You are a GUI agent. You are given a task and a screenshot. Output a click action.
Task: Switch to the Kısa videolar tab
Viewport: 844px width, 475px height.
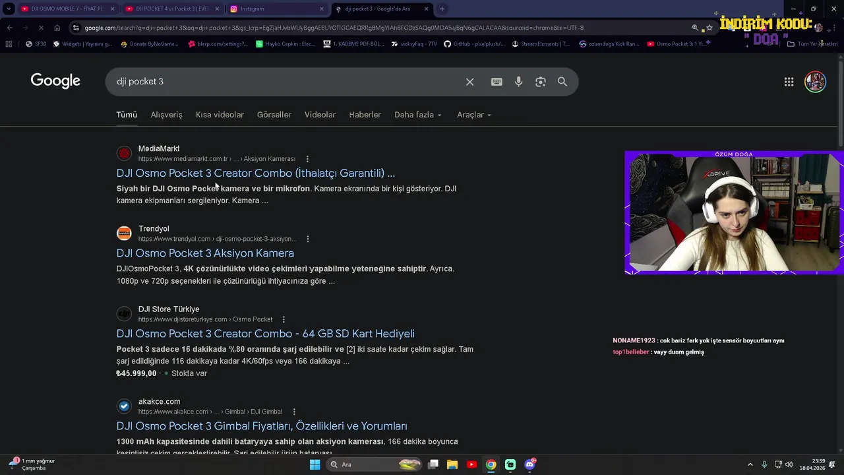[220, 115]
